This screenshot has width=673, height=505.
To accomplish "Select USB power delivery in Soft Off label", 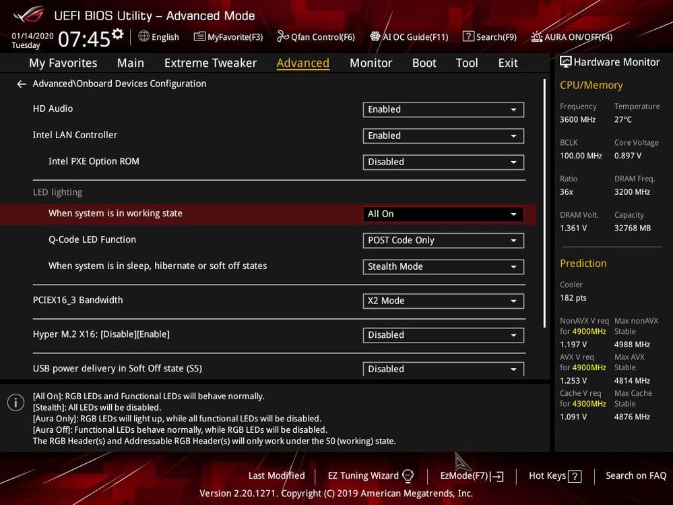I will (x=117, y=368).
